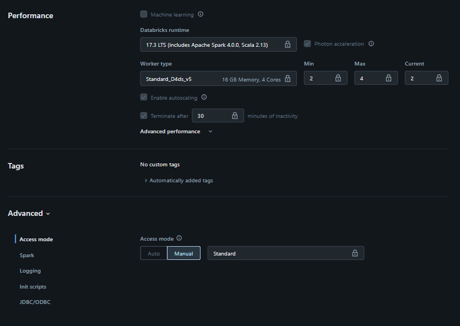This screenshot has width=460, height=326.
Task: Click lock icon in Max workers field
Action: [388, 78]
